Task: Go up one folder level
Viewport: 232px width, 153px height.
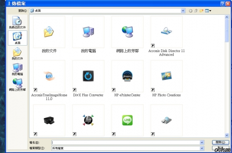Action: 196,11
